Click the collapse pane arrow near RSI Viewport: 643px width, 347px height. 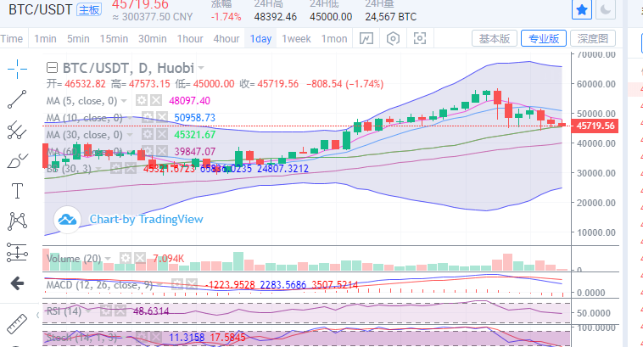click(37, 315)
